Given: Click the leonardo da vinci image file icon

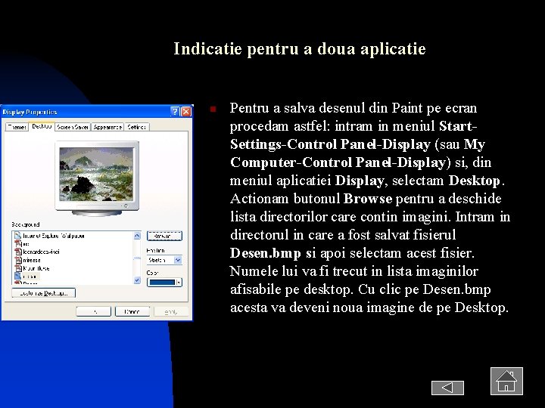Looking at the screenshot, I should [18, 252].
